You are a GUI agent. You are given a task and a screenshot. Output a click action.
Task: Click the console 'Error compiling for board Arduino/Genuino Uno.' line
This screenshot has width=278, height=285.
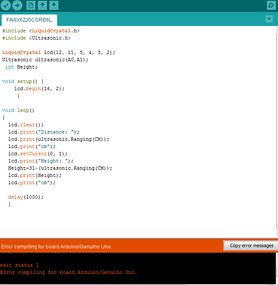coord(69,273)
